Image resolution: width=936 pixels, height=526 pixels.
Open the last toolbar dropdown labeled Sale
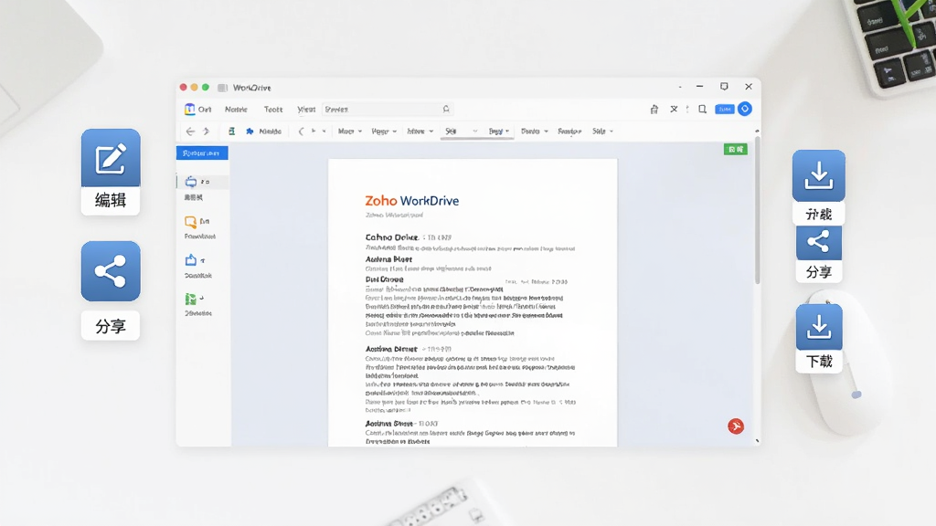602,131
